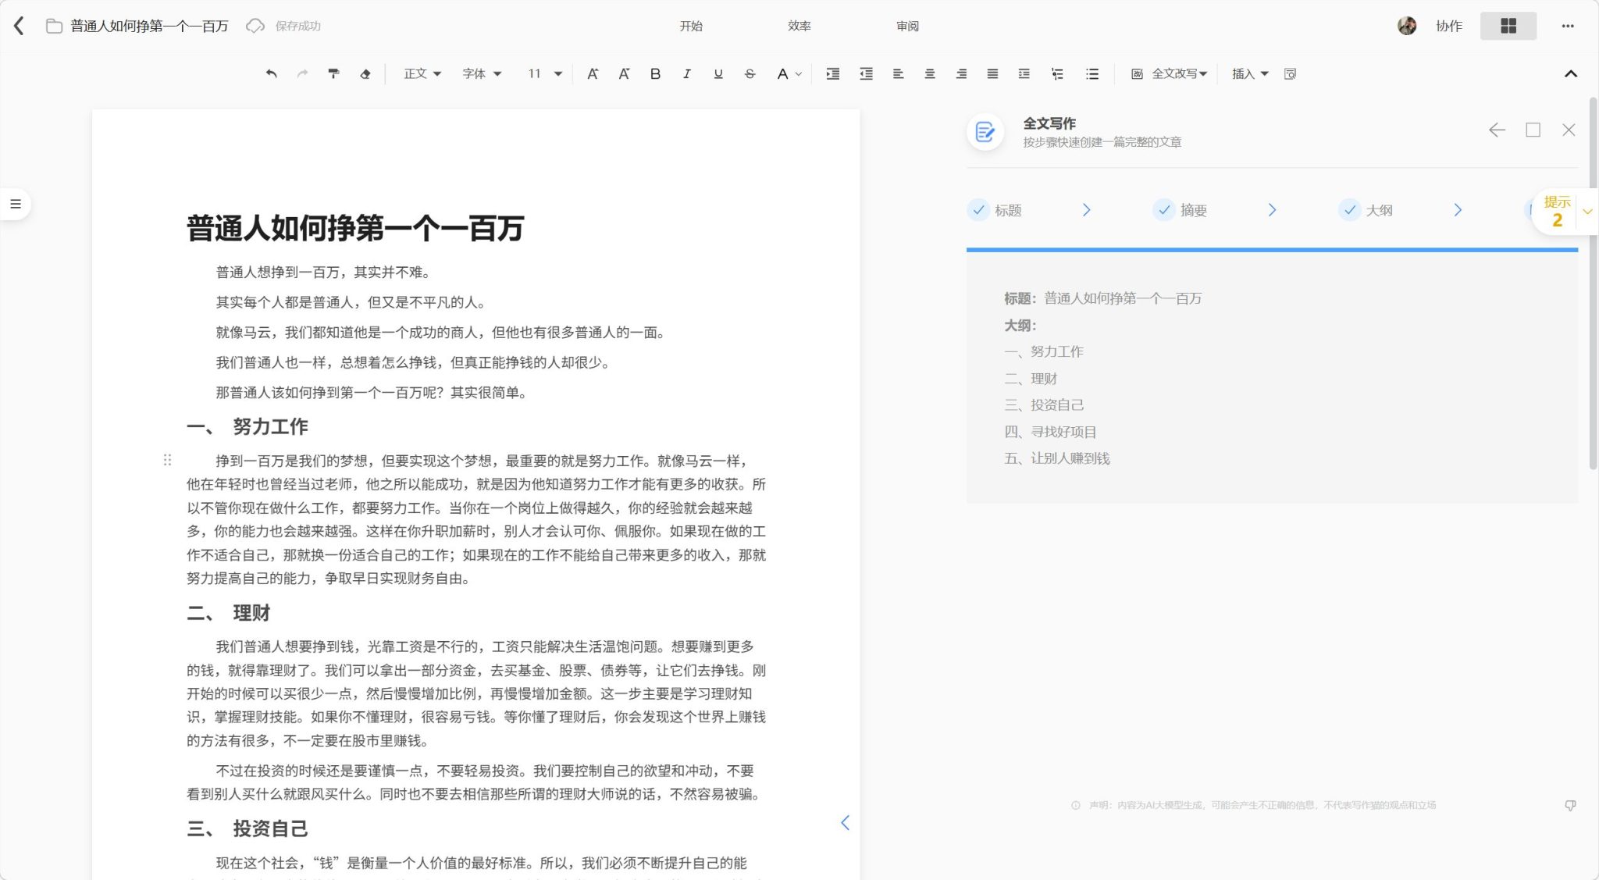The height and width of the screenshot is (880, 1599).
Task: Go to the 摘要 step in wizard
Action: pyautogui.click(x=1192, y=210)
